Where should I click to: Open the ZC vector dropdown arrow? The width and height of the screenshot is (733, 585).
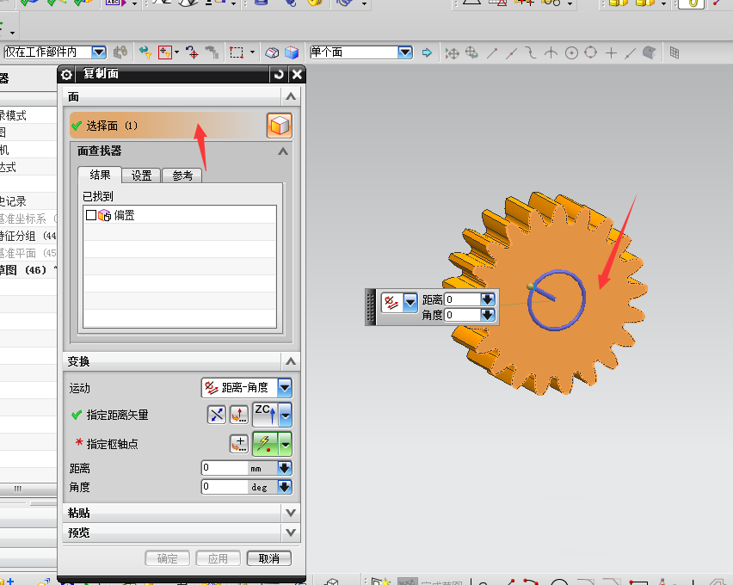285,415
